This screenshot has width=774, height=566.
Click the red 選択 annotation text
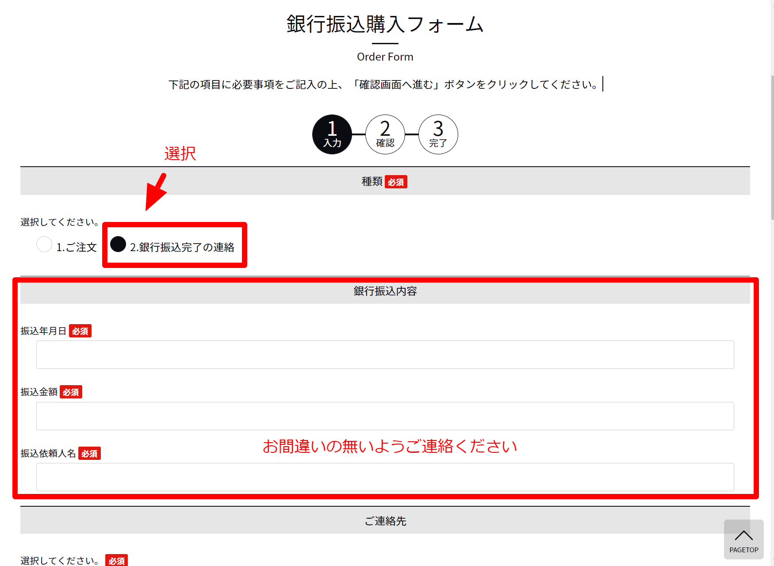click(180, 153)
